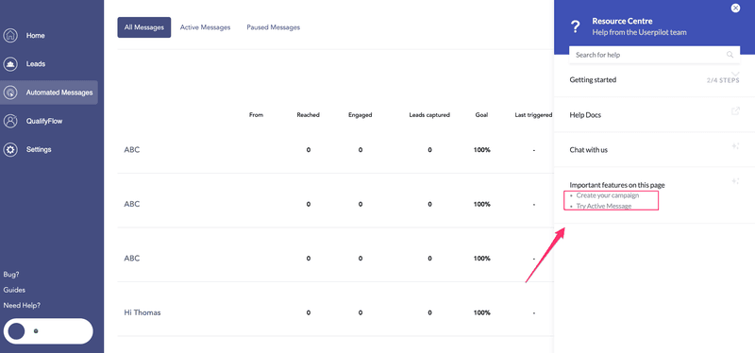Click the From column header

256,115
